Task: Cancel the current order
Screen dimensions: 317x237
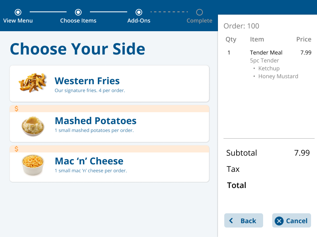Action: tap(292, 220)
